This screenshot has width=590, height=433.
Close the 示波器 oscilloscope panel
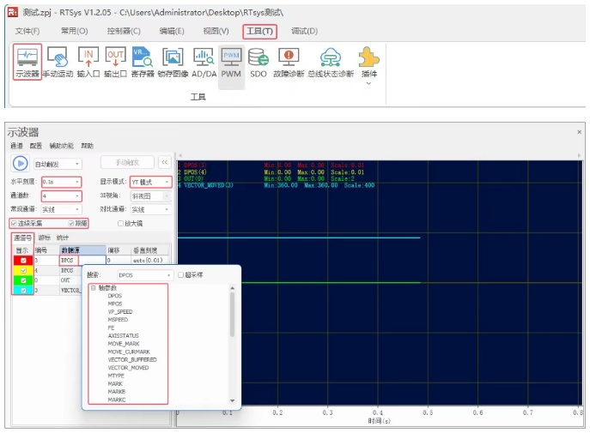[579, 132]
